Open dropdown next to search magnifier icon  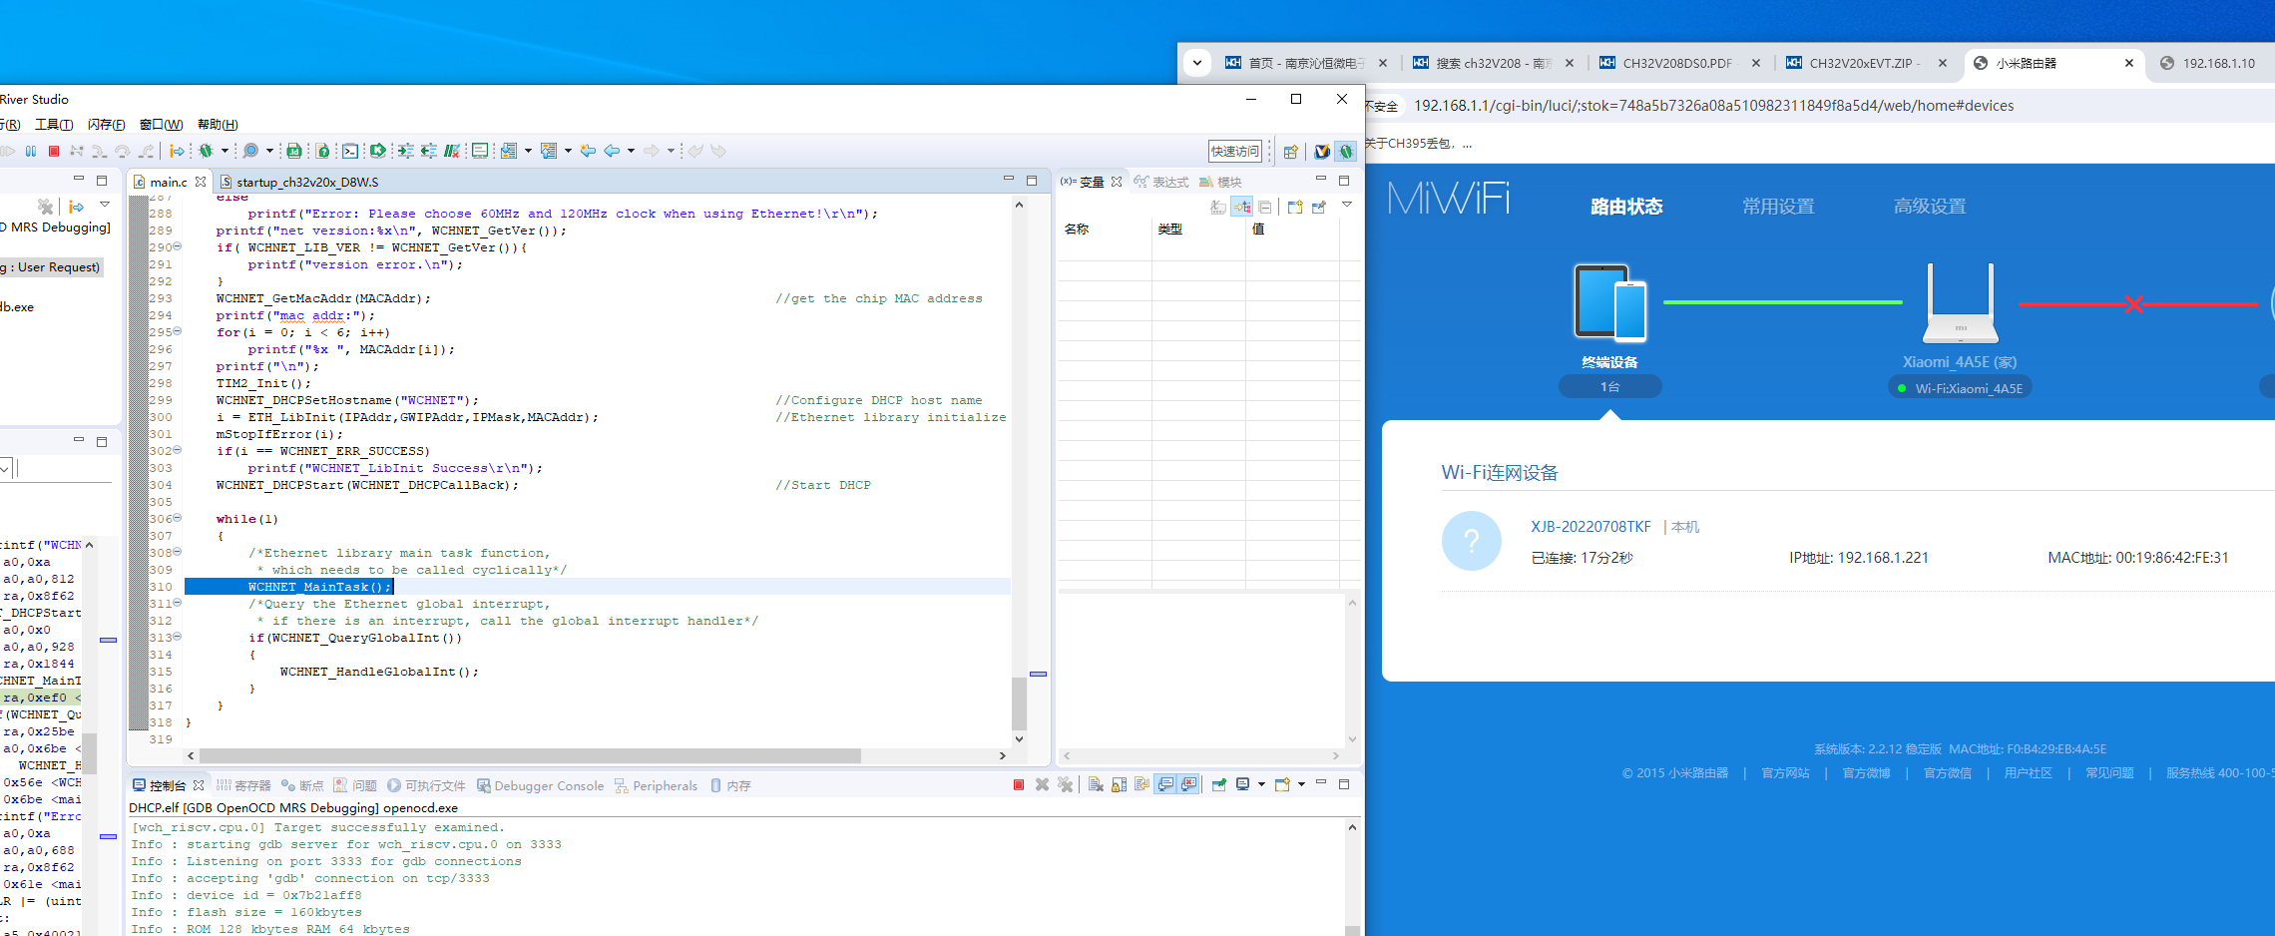click(269, 151)
